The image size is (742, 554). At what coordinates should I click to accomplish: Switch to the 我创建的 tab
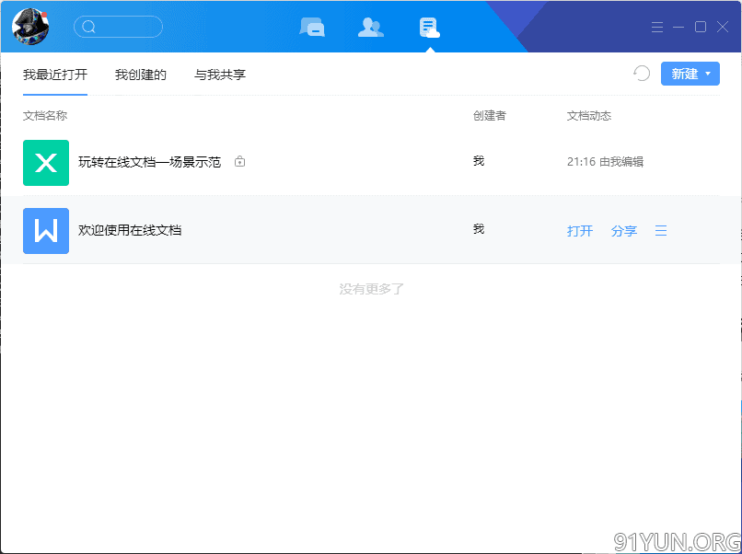click(x=141, y=75)
